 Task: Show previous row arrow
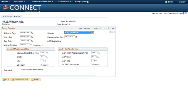(x=100, y=28)
